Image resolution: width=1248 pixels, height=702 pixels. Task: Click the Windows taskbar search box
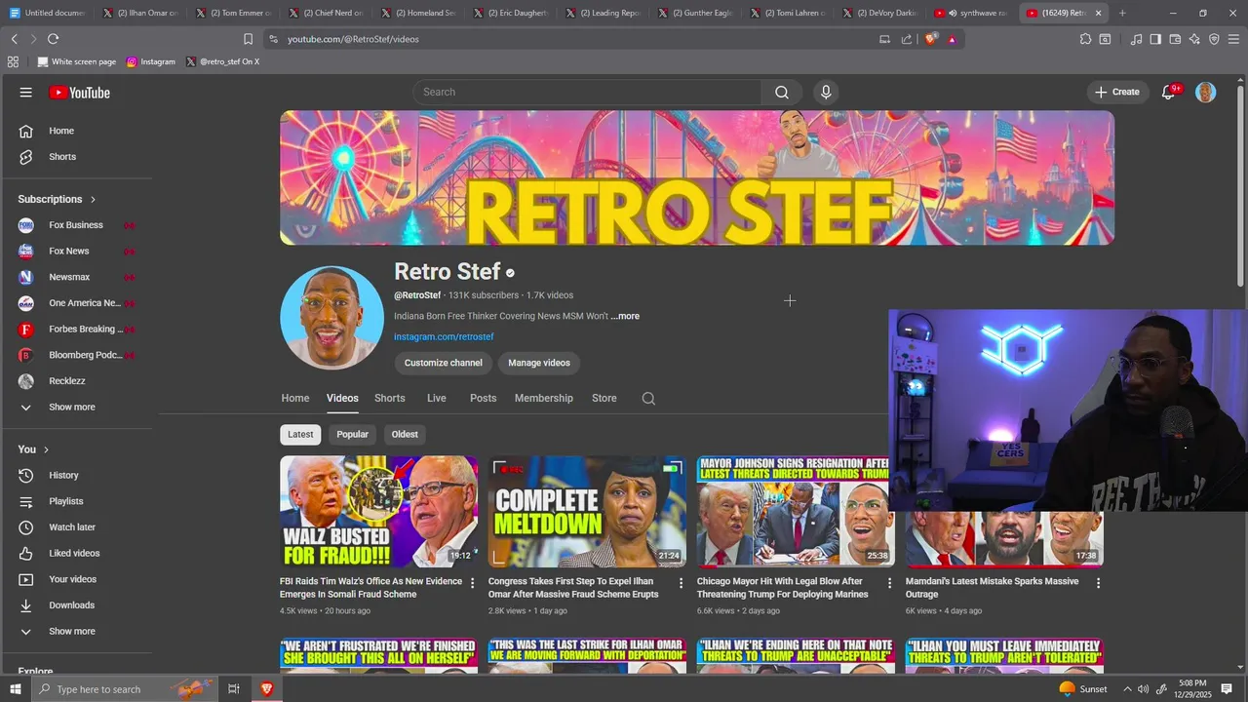(x=123, y=689)
